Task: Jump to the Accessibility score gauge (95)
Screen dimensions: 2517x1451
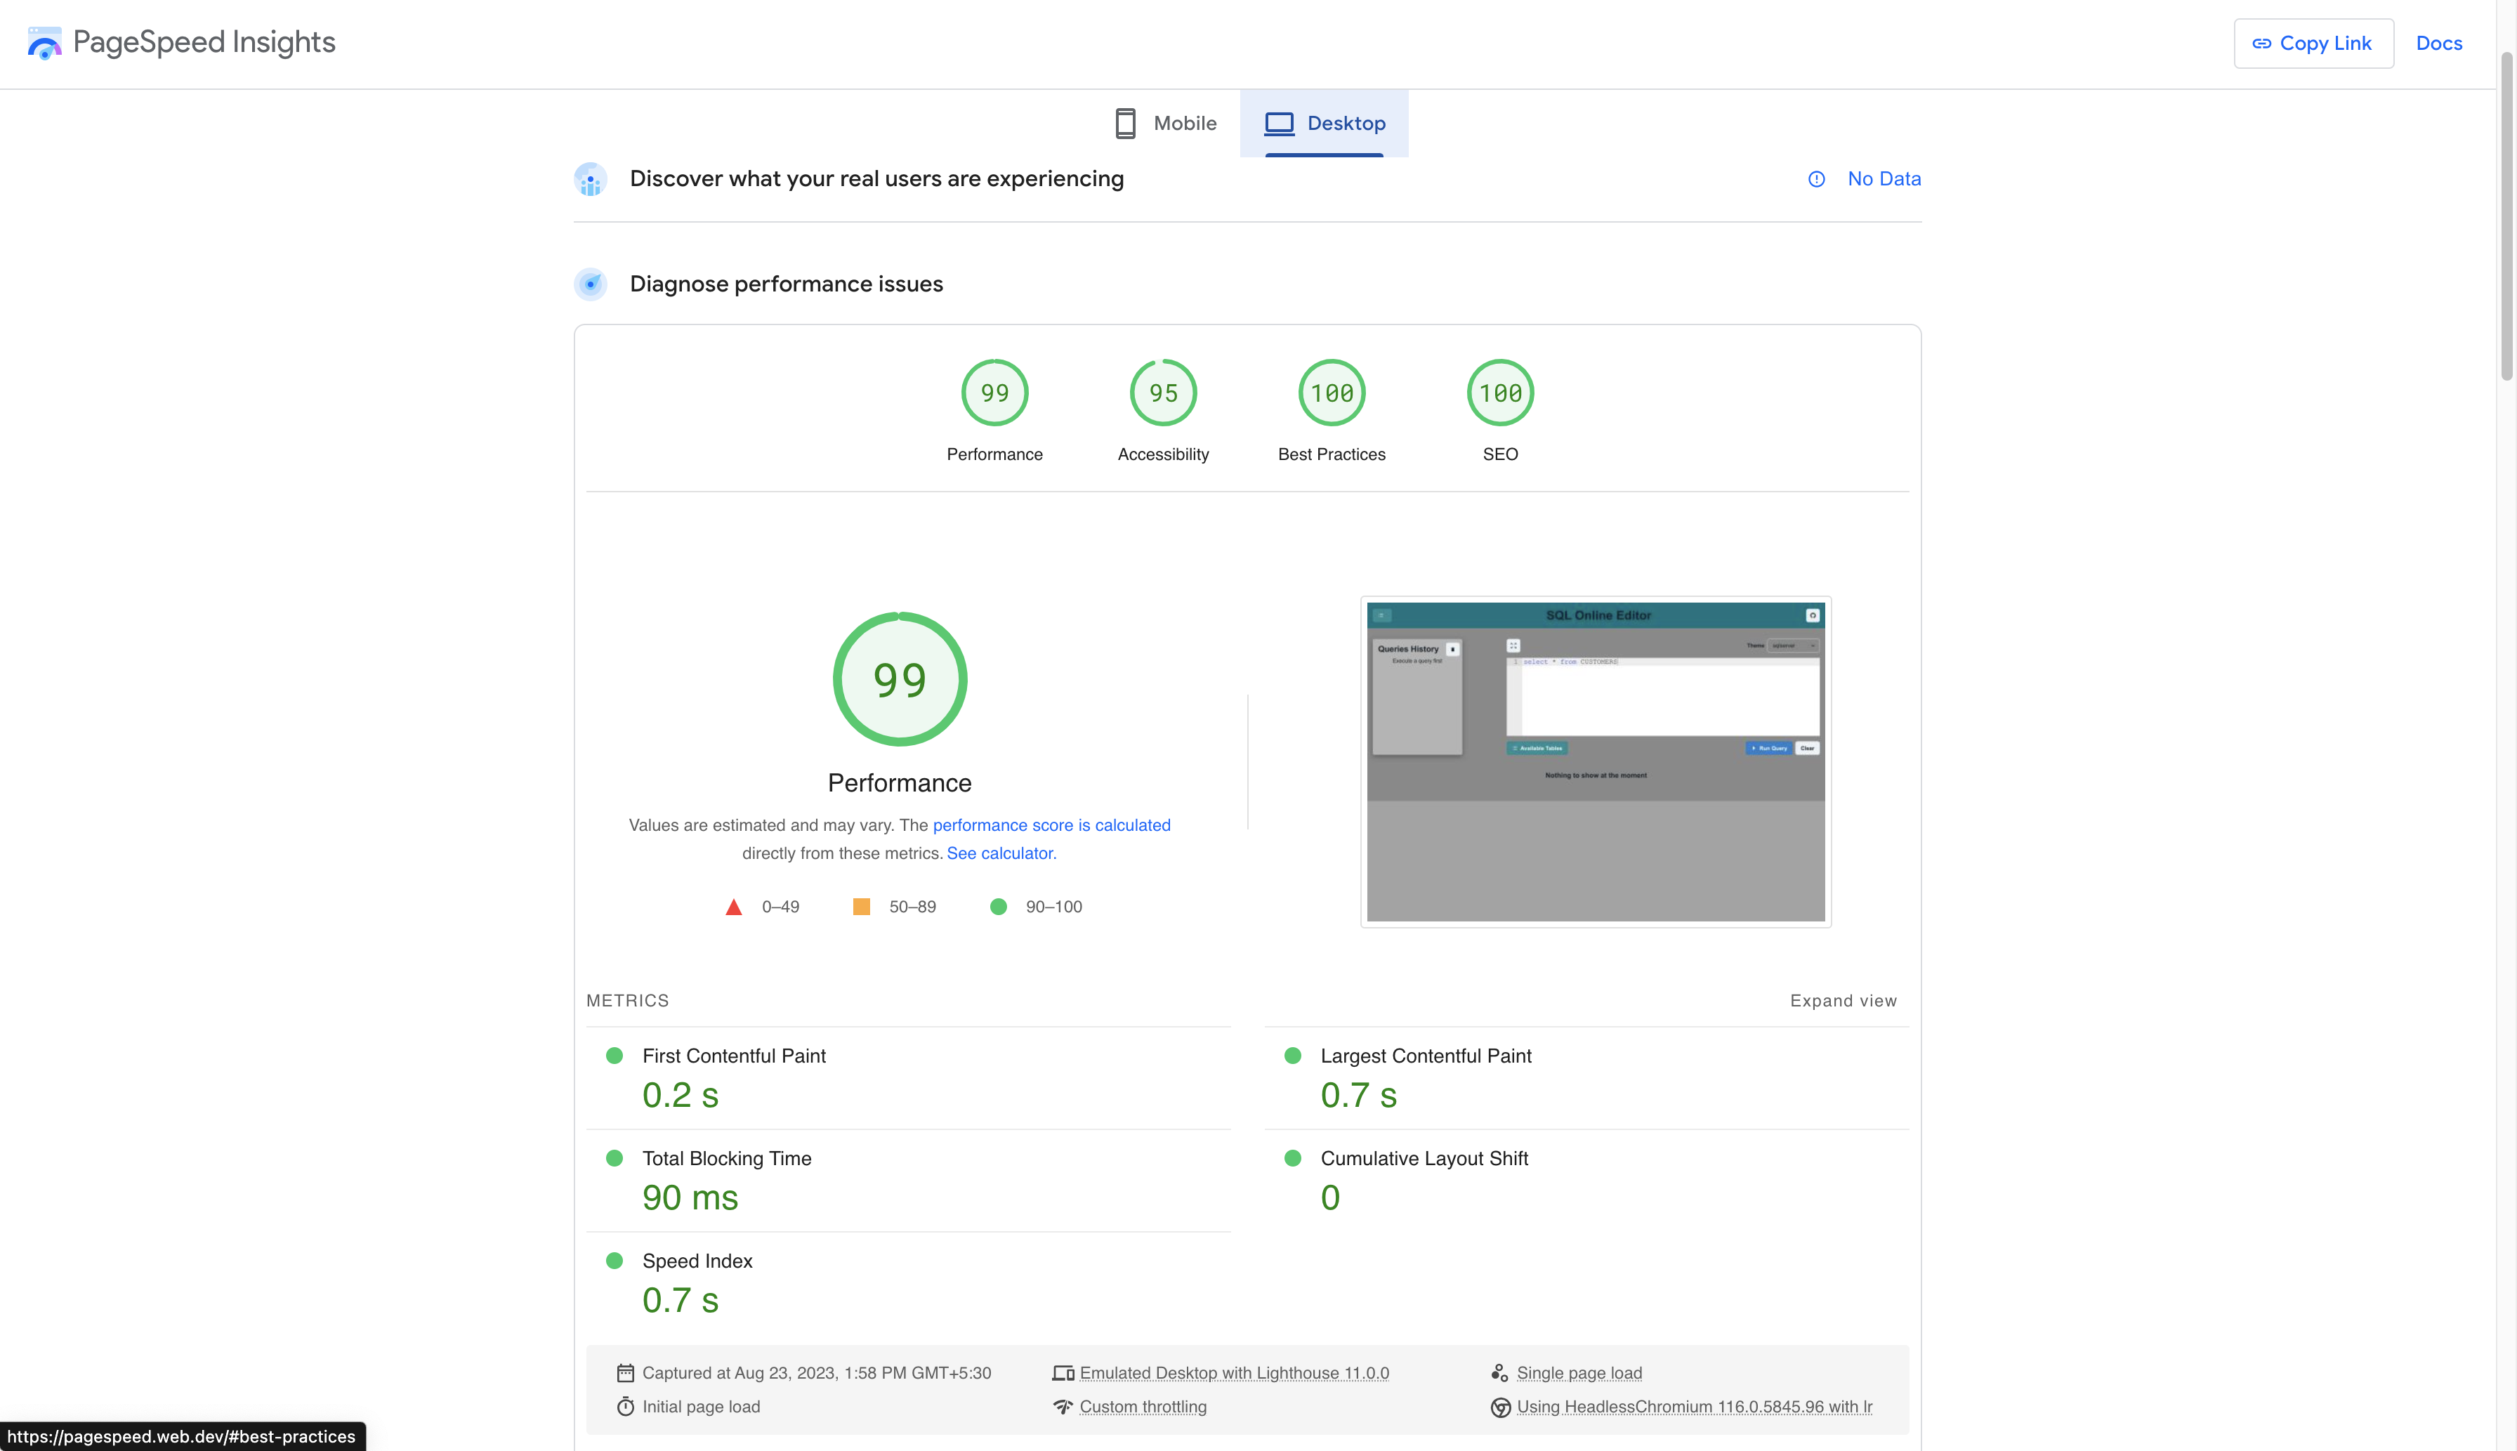Action: click(1163, 393)
